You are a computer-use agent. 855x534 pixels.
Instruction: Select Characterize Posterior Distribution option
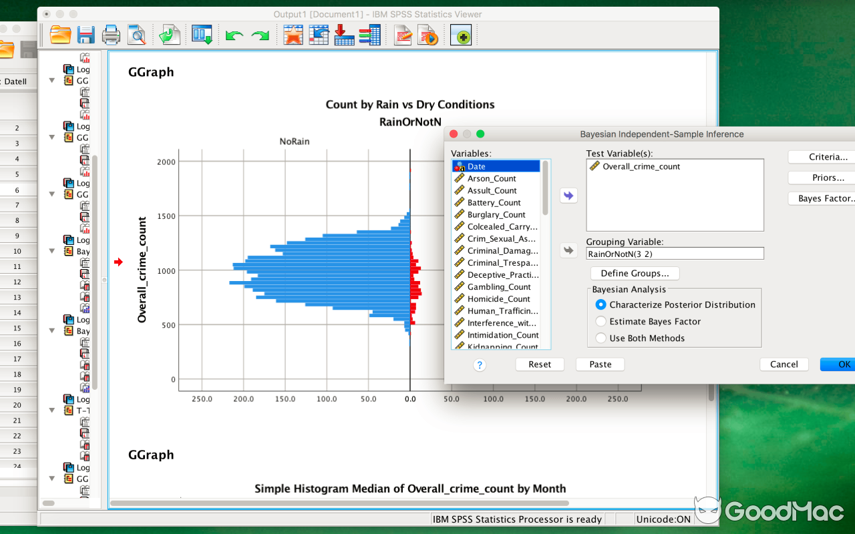pyautogui.click(x=601, y=304)
